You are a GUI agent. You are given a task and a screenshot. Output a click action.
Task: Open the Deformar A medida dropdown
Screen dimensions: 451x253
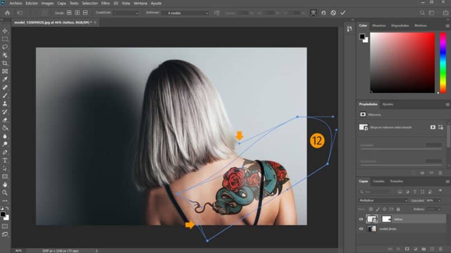click(185, 13)
